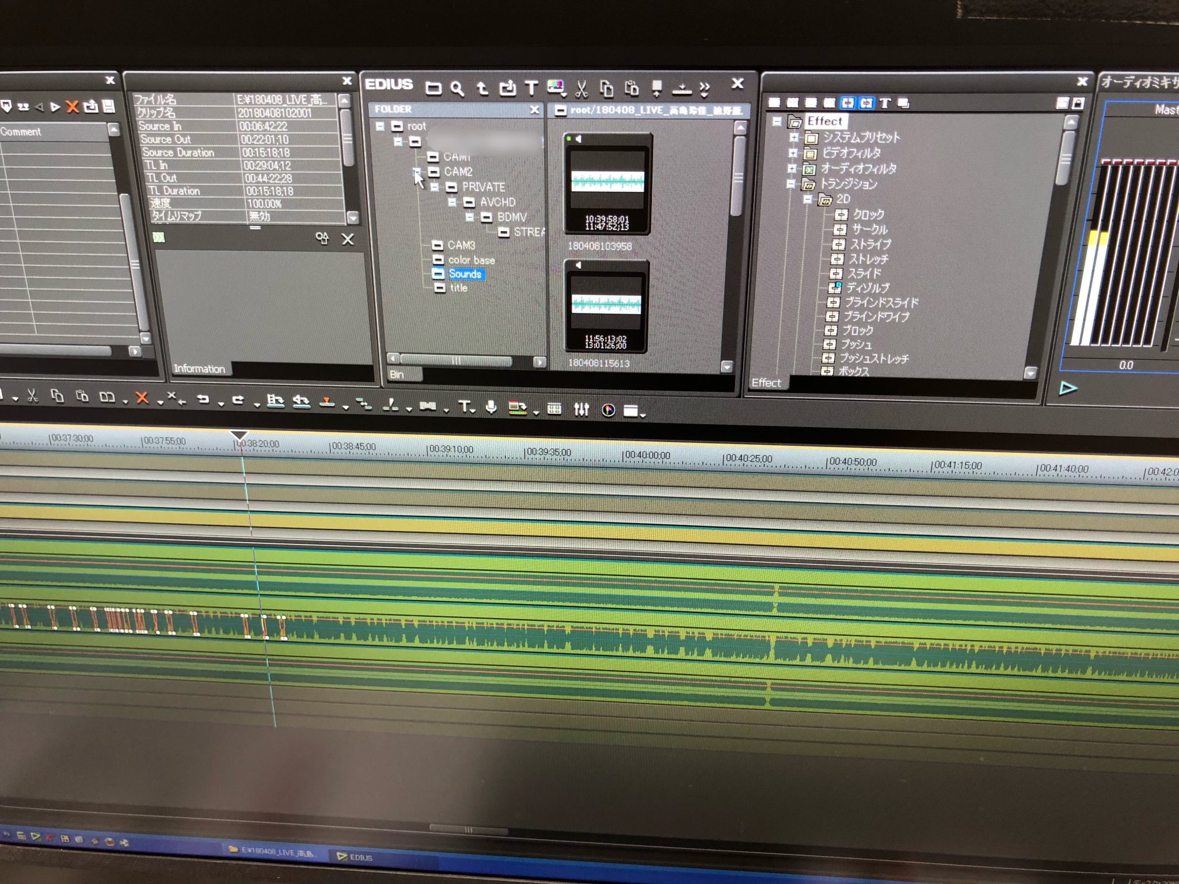Click the search magnifier icon in Bin
This screenshot has height=884, width=1179.
(x=457, y=89)
